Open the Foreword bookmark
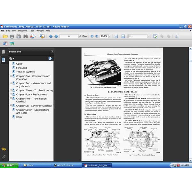The image size is (192, 192). point(21,68)
